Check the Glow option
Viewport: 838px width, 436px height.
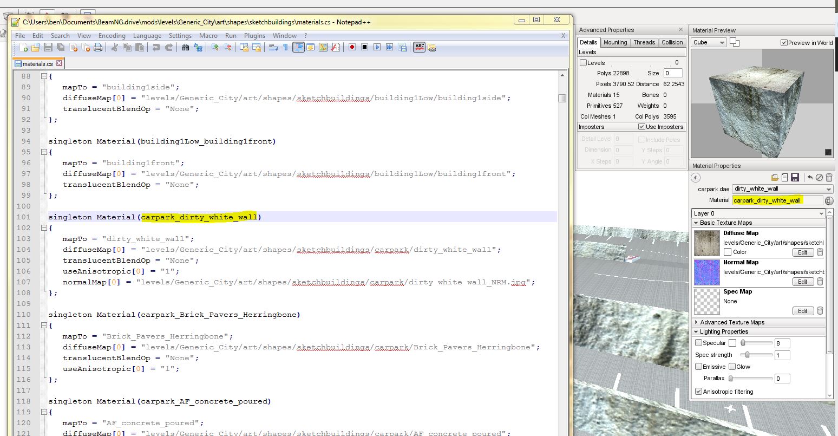(732, 367)
